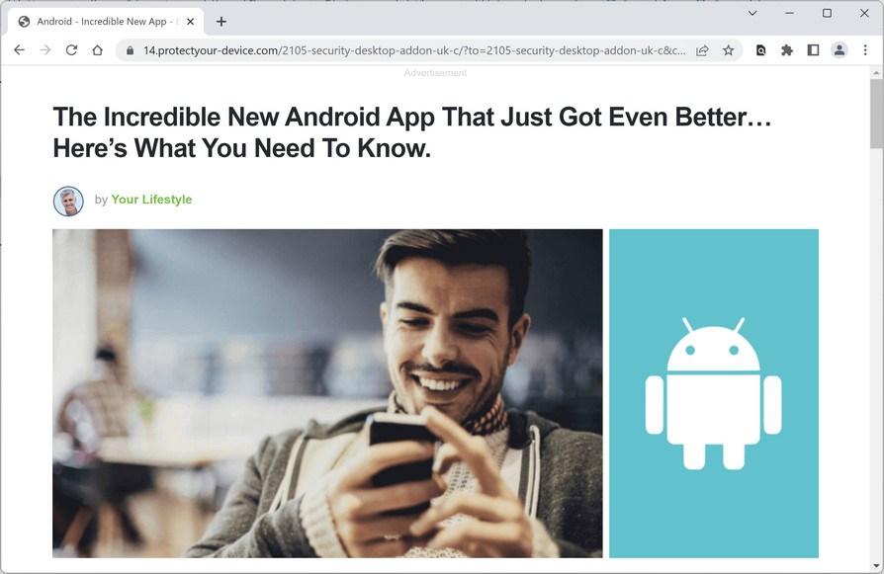Open the user profile avatar menu
The height and width of the screenshot is (574, 884).
[x=839, y=50]
